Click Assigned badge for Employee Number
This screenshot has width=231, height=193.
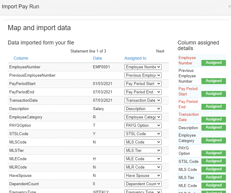click(x=213, y=63)
